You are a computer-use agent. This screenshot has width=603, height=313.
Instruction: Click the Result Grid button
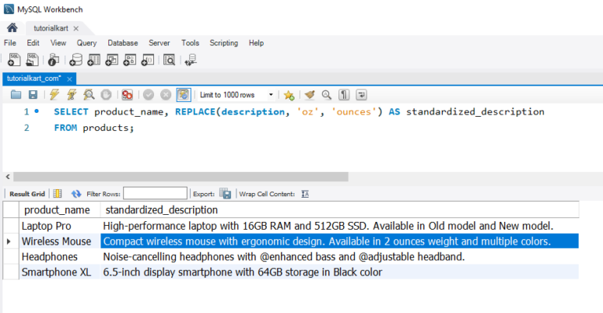point(27,194)
